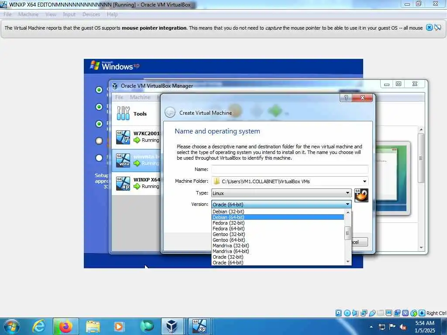Click the keyboard capture arrow icon
Viewport: 447px width, 335px height.
click(x=422, y=313)
